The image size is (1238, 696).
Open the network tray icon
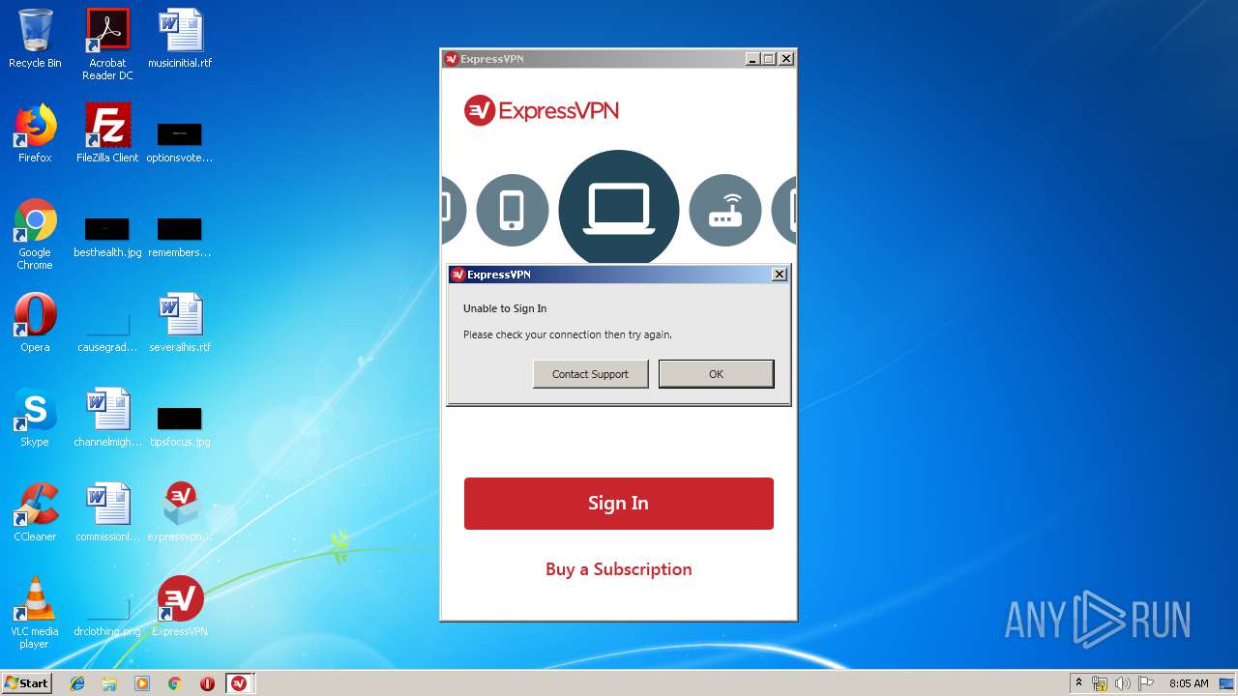tap(1100, 683)
